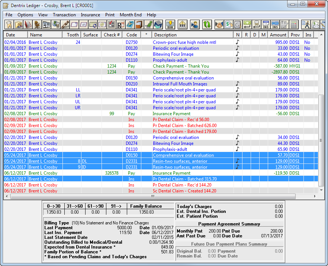Image resolution: width=328 pixels, height=266 pixels.
Task: Open the guarantor notes G notepad icon
Action: coord(238,25)
